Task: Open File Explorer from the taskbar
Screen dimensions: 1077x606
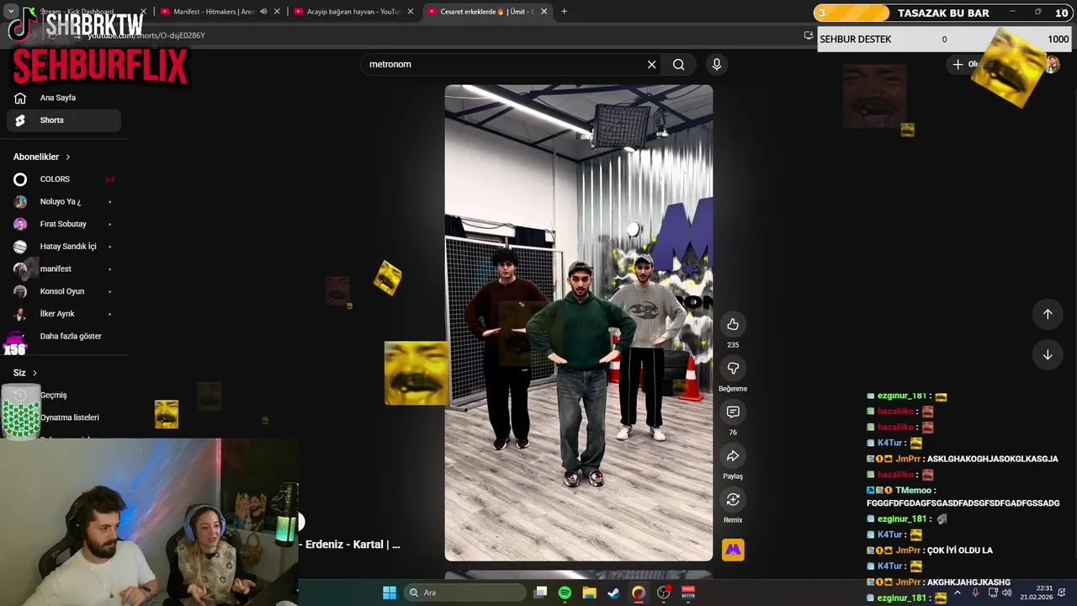Action: click(590, 593)
